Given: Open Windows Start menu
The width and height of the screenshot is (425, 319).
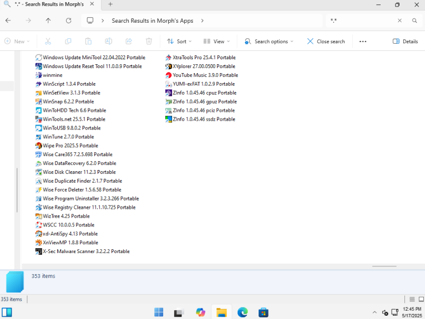Looking at the screenshot, I should pyautogui.click(x=159, y=312).
